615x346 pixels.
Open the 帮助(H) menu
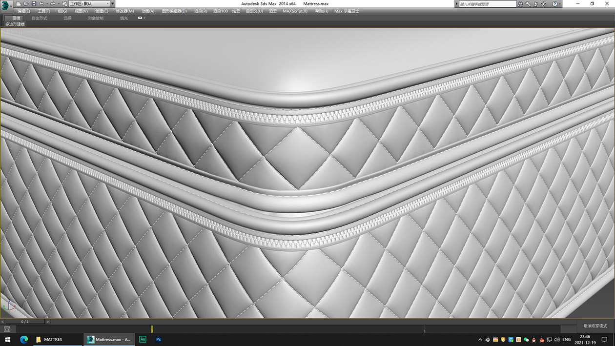tap(322, 11)
